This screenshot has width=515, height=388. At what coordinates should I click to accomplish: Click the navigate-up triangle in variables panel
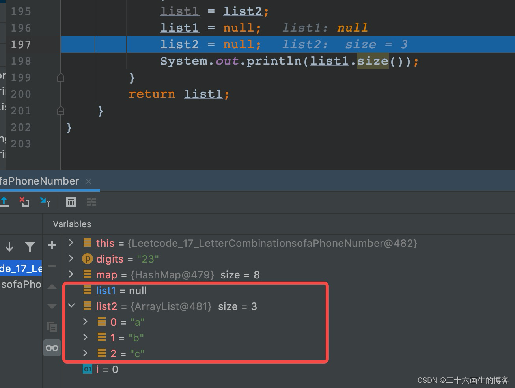tap(52, 286)
